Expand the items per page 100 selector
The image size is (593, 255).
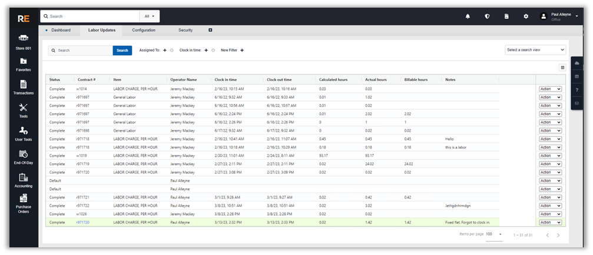coord(493,234)
